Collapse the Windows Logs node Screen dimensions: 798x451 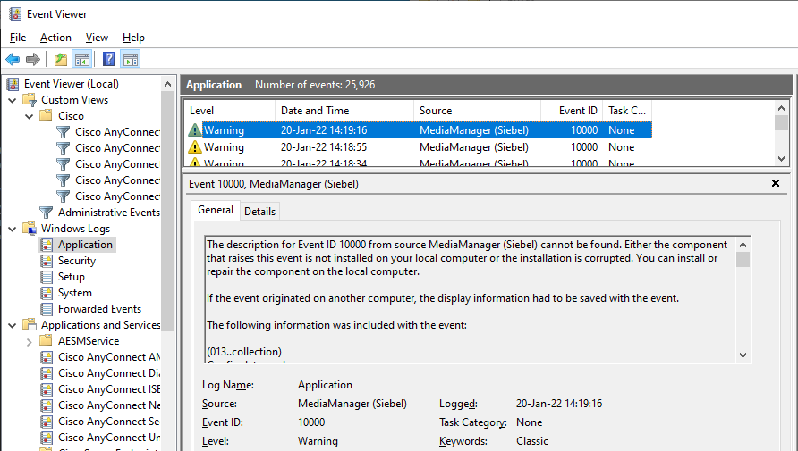click(x=13, y=229)
